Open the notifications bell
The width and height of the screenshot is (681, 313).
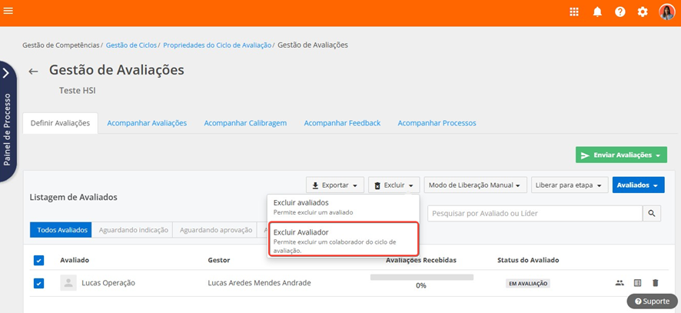click(x=597, y=12)
